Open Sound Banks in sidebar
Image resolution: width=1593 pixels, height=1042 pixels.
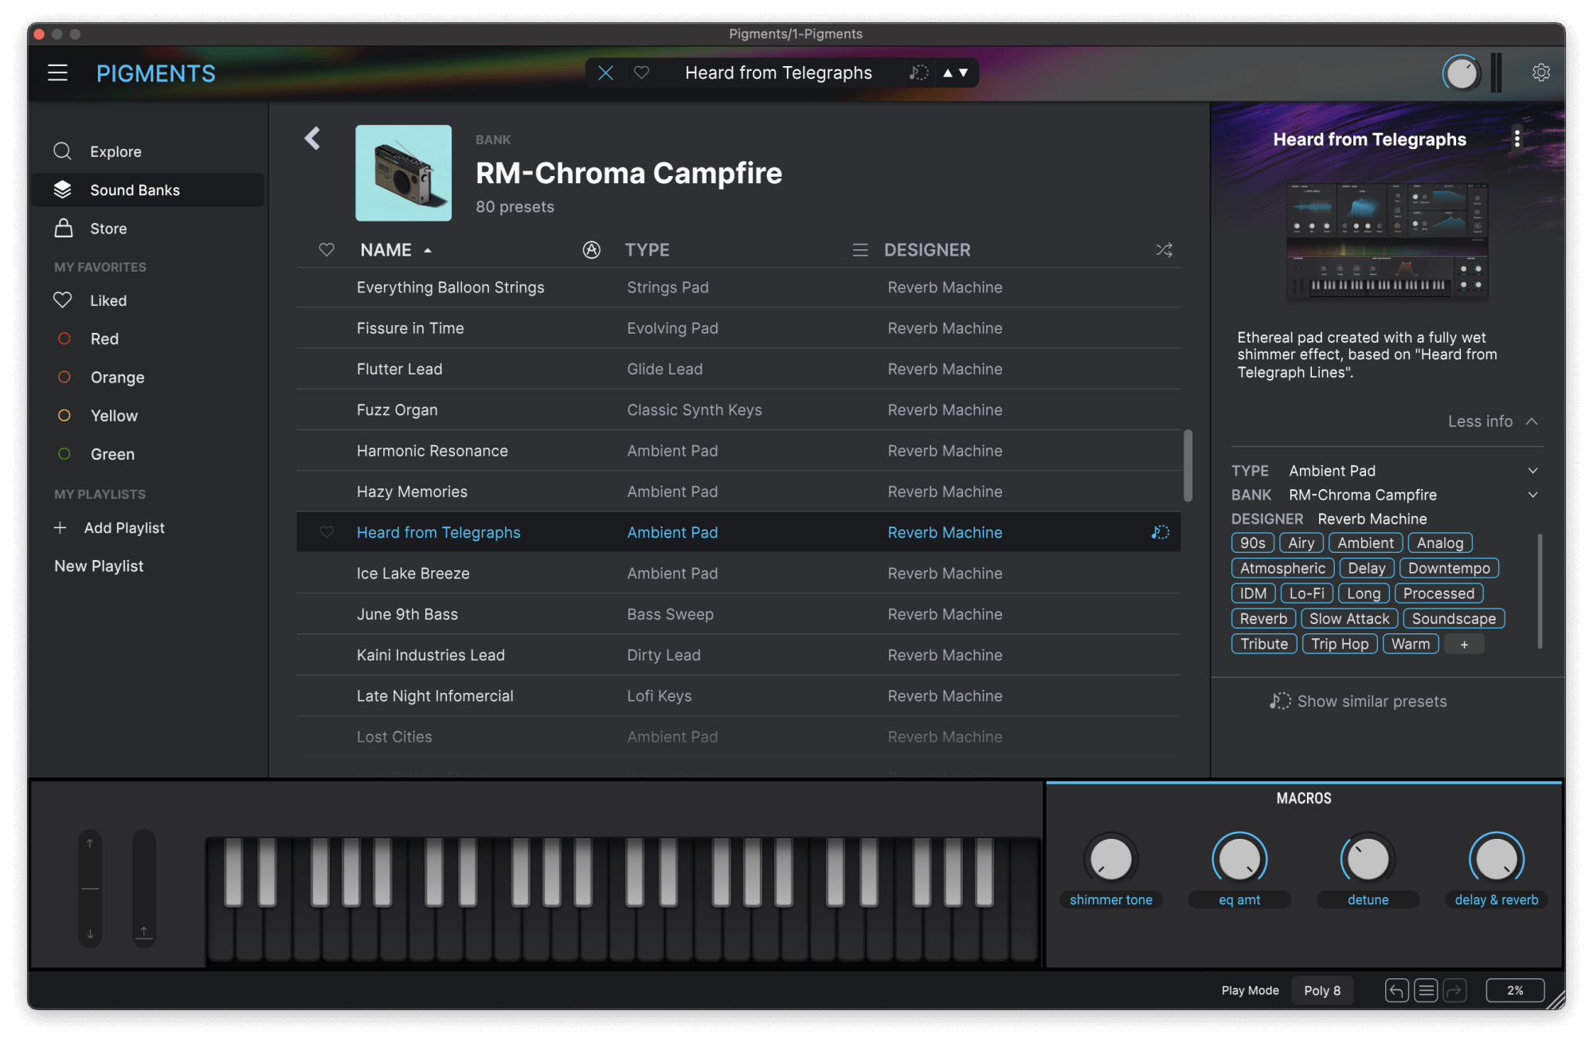(135, 190)
